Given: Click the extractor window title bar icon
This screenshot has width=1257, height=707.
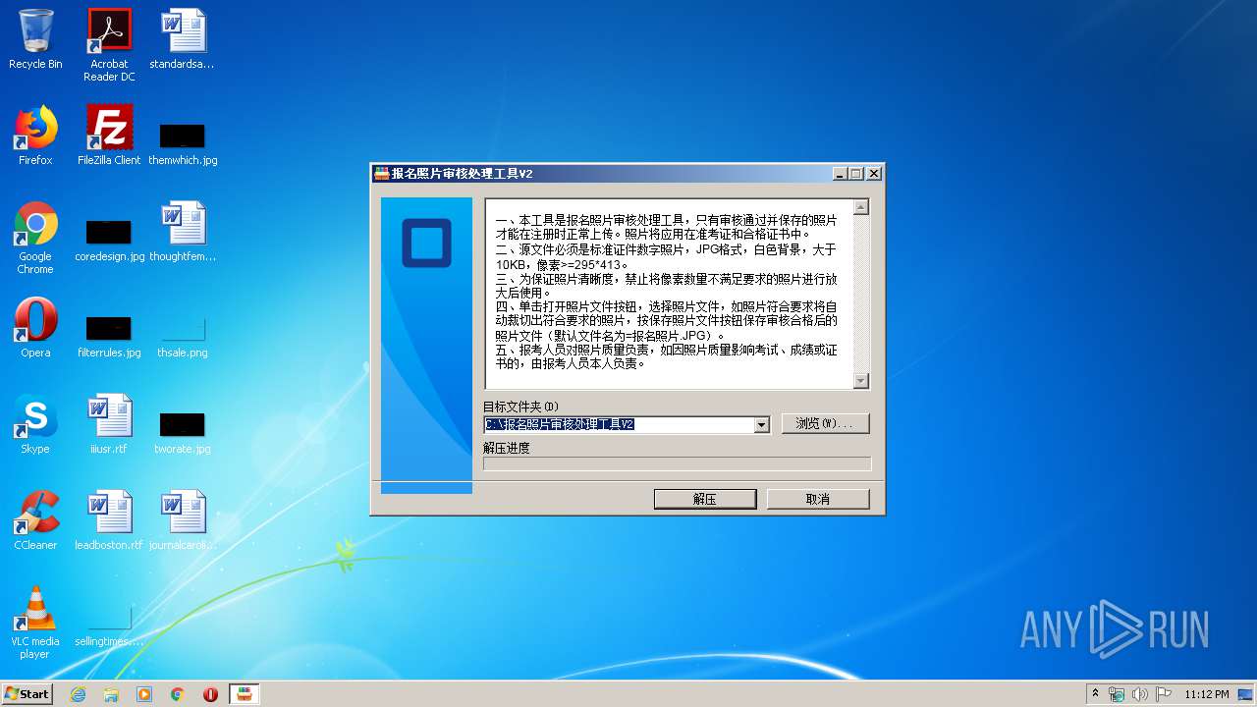Looking at the screenshot, I should [382, 174].
